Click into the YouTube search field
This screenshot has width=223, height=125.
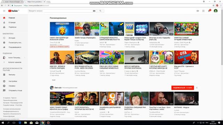[x=60, y=11]
